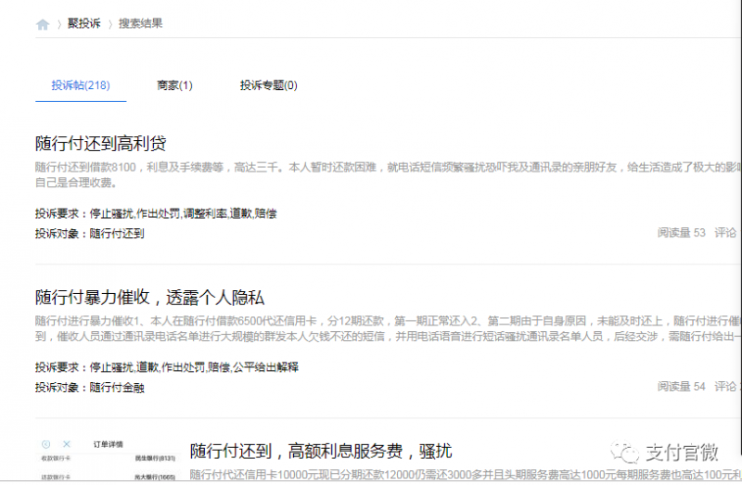742x485 pixels.
Task: Open complaint 随行付还到，高额利息服务费，骚扰
Action: click(321, 451)
